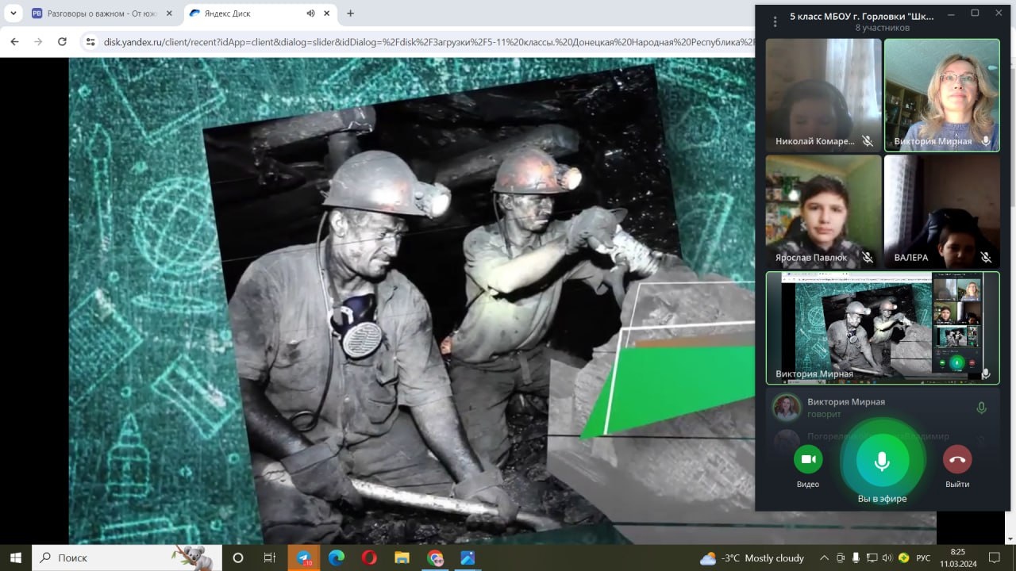Click the Вы в эфире status label
The width and height of the screenshot is (1016, 571).
coord(882,499)
